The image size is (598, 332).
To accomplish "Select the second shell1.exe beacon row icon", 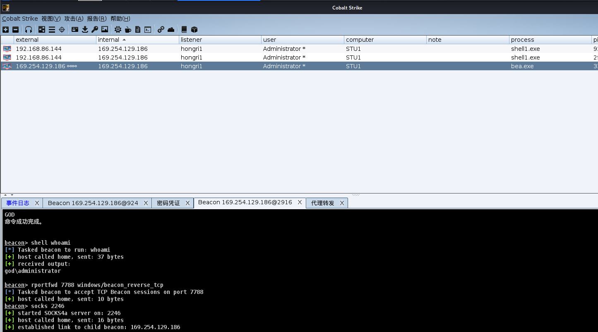I will point(7,57).
